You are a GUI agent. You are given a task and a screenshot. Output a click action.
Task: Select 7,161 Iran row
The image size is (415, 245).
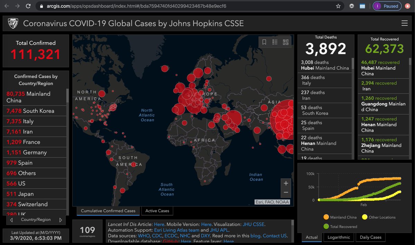click(35, 132)
